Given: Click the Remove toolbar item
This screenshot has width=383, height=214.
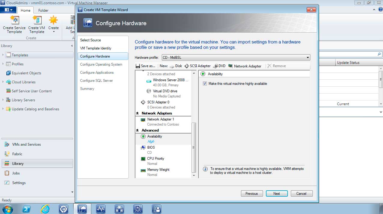Looking at the screenshot, I should [276, 66].
